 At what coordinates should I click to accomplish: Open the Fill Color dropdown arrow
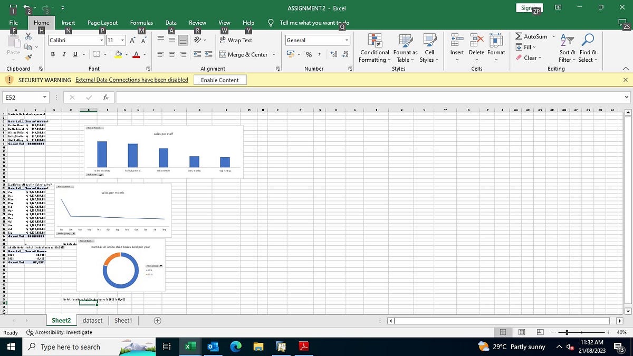click(126, 54)
